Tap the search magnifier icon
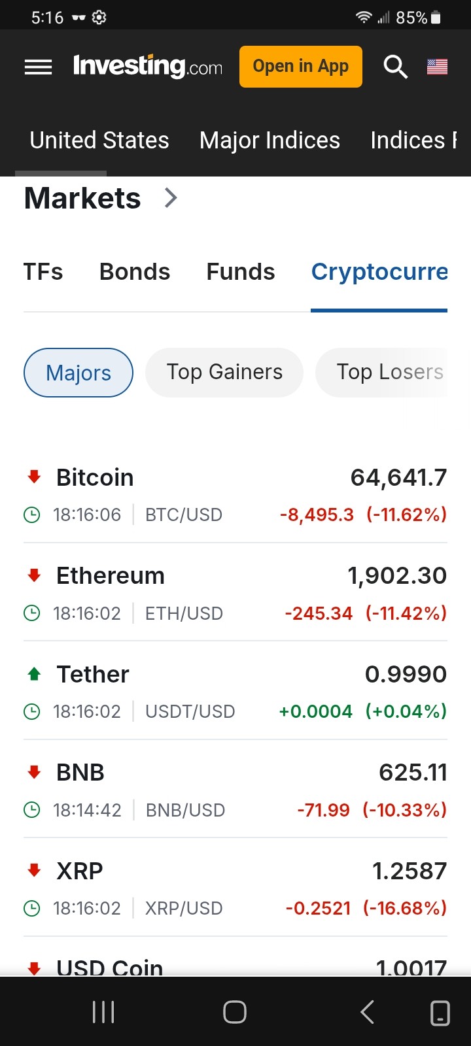The height and width of the screenshot is (1046, 471). (x=395, y=67)
